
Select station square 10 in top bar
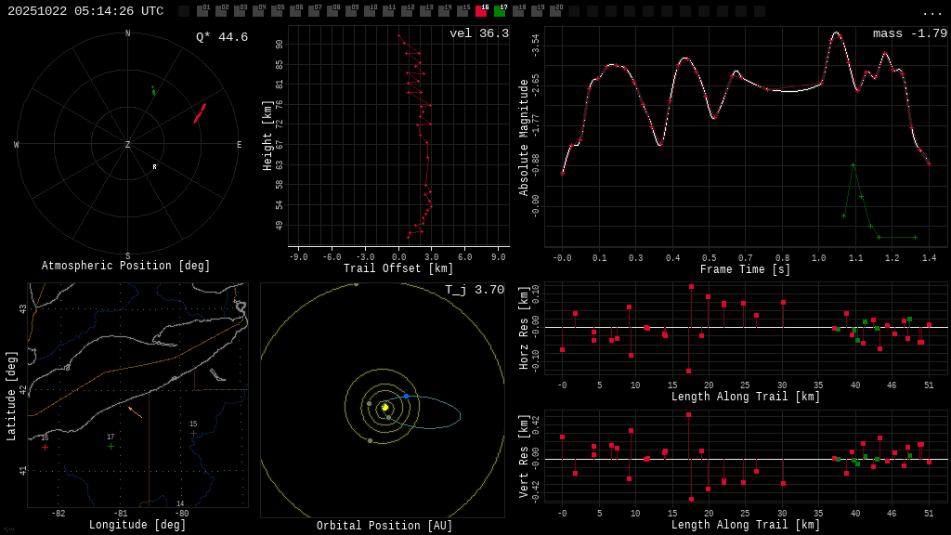(370, 10)
